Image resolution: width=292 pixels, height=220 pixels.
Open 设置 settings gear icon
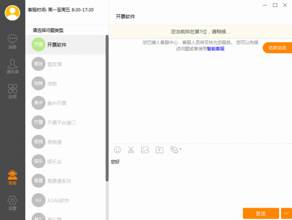[x=12, y=202]
